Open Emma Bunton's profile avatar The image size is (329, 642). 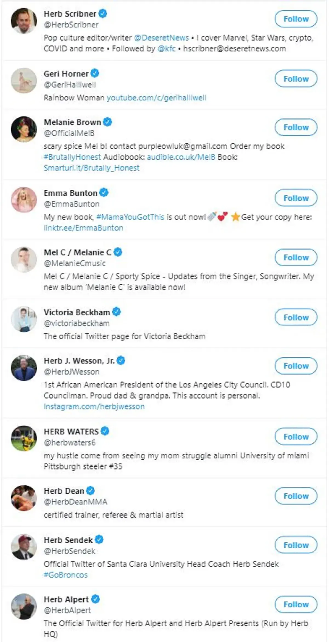(24, 200)
